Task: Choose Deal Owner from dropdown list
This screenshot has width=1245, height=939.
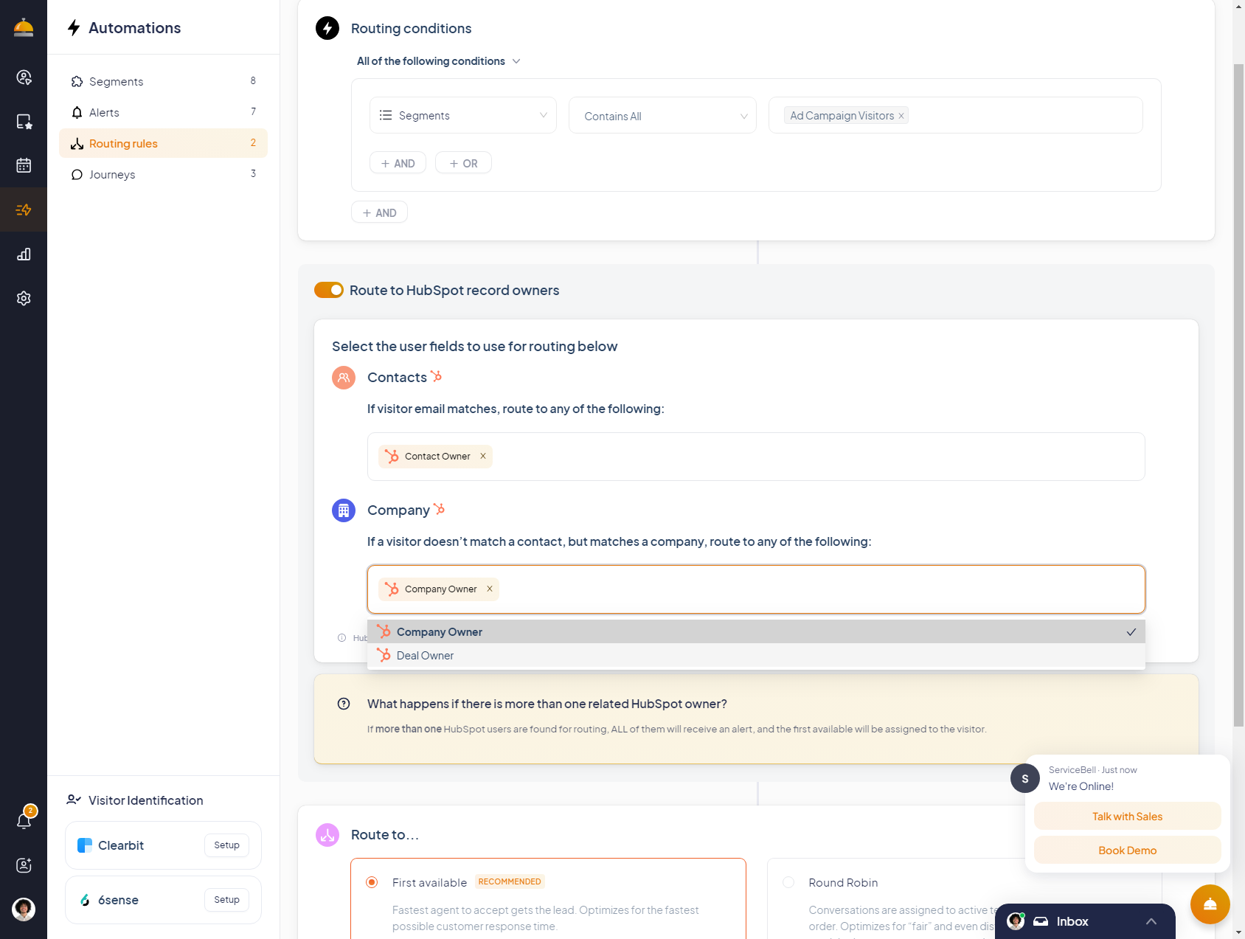Action: [x=756, y=655]
